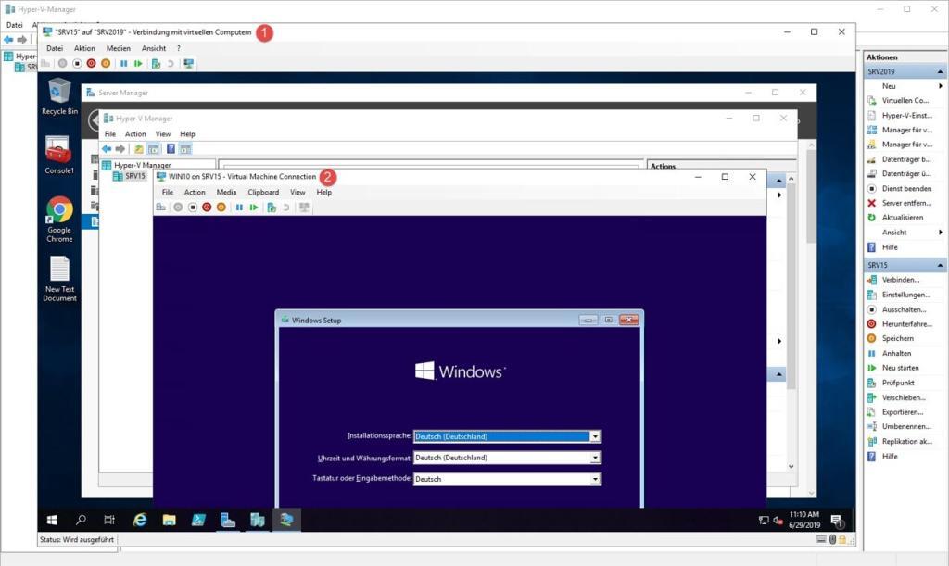This screenshot has height=566, width=949.
Task: Open the Clipboard menu
Action: tap(263, 192)
